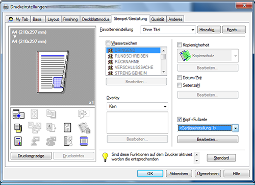Click the hint text scroll-down arrow
The width and height of the screenshot is (255, 185).
coord(196,160)
